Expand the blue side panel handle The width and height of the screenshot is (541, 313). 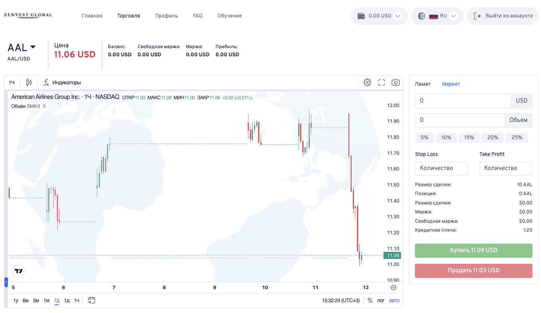[x=6, y=282]
